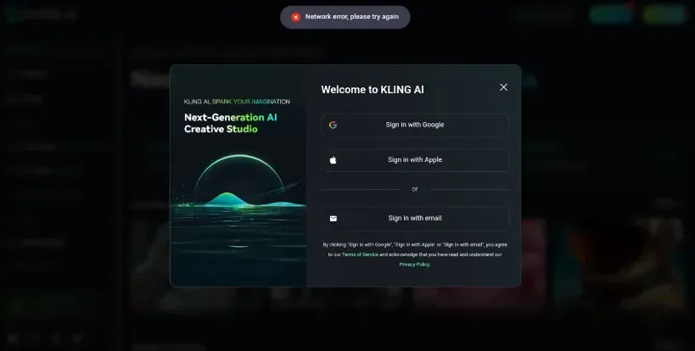
Task: Click the glowing planet illustration
Action: point(238,181)
